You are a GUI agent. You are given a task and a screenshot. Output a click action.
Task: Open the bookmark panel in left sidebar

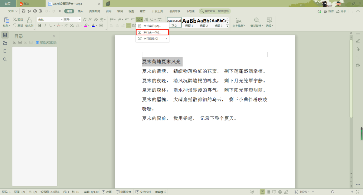pos(5,51)
